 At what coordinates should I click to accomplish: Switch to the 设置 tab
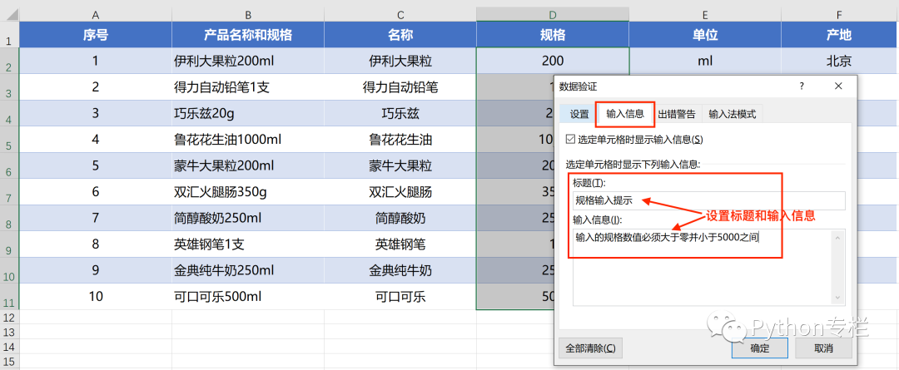579,114
